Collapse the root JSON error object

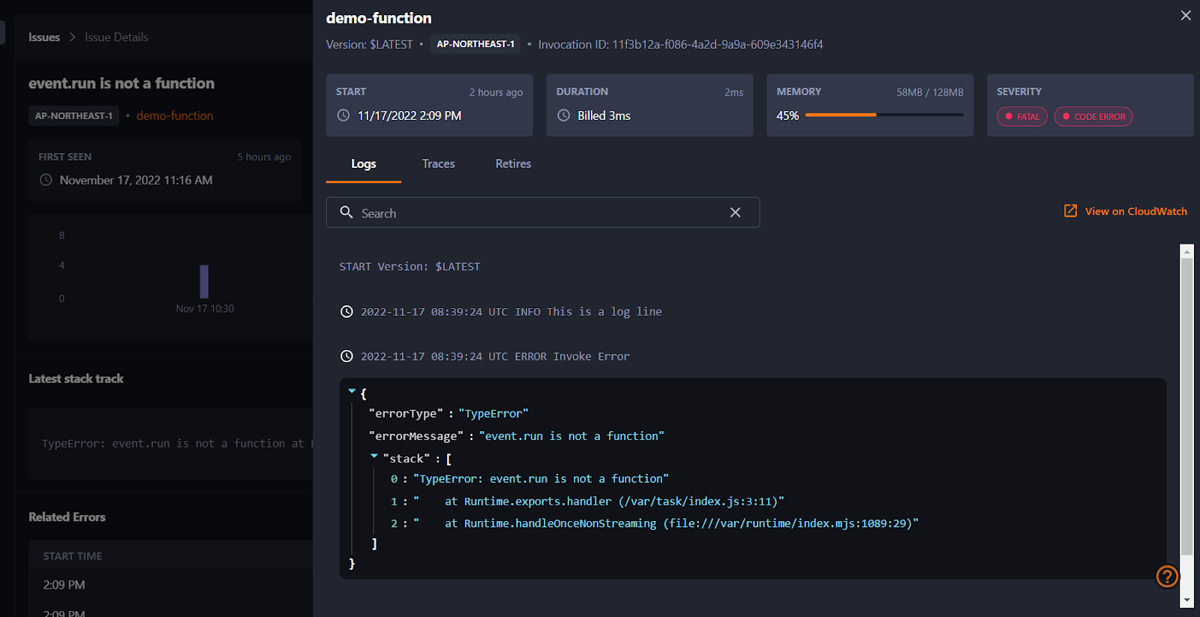pyautogui.click(x=352, y=391)
